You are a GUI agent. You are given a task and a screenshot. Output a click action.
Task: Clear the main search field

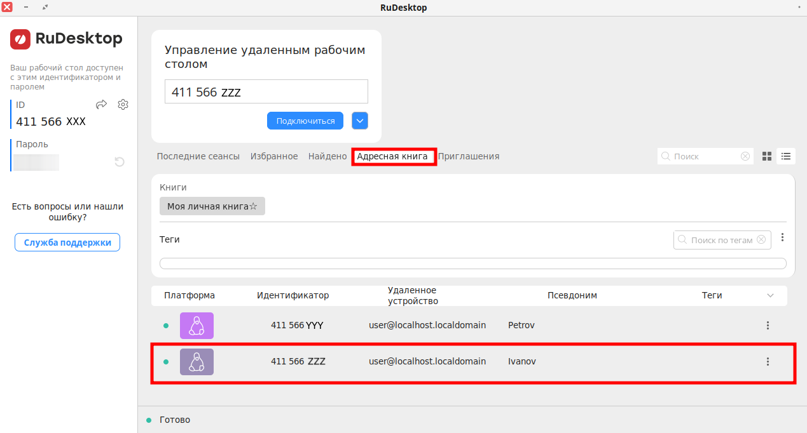(x=745, y=156)
